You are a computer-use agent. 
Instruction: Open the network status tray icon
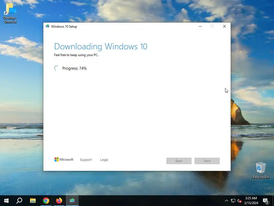click(233, 201)
